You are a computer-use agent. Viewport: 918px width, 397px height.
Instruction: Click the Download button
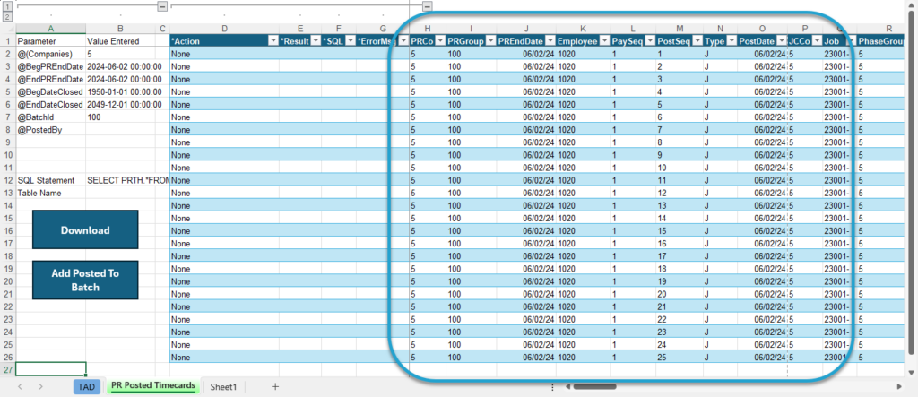tap(85, 230)
